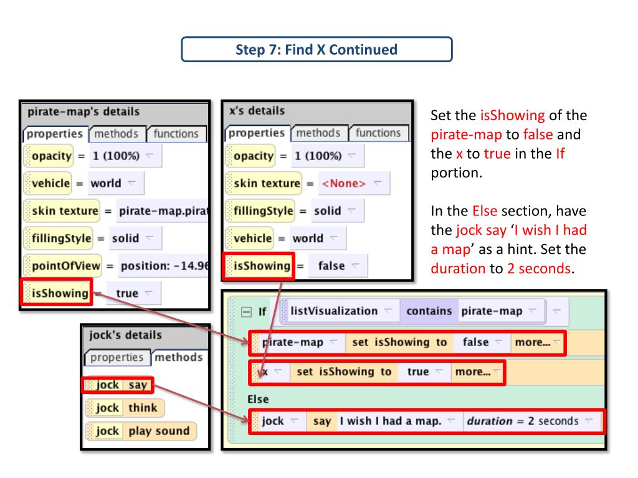638x478 pixels.
Task: Open duration = 2 seconds dropdown
Action: (x=531, y=421)
